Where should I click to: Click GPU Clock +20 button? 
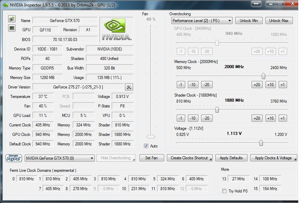(x=257, y=51)
